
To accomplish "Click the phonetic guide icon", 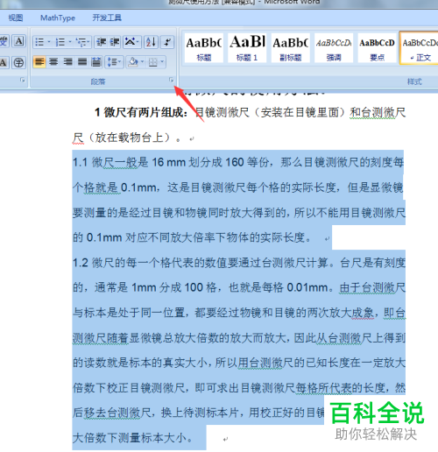I will [x=4, y=41].
